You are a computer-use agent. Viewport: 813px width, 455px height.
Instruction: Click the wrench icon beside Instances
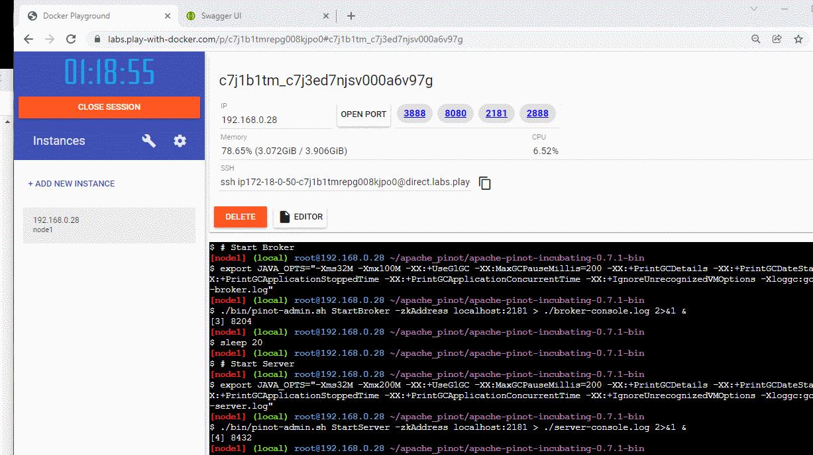point(150,140)
